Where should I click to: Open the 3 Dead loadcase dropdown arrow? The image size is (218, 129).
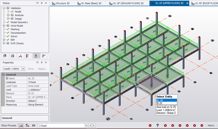click(x=86, y=125)
